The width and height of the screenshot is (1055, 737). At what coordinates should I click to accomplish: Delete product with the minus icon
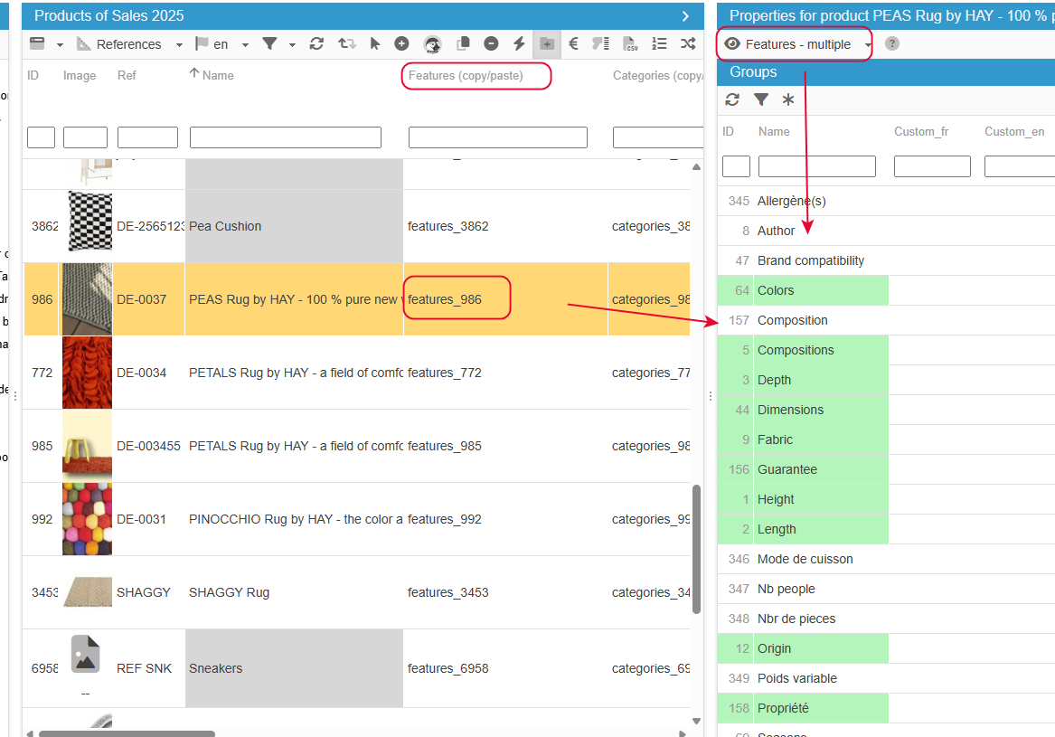tap(491, 43)
